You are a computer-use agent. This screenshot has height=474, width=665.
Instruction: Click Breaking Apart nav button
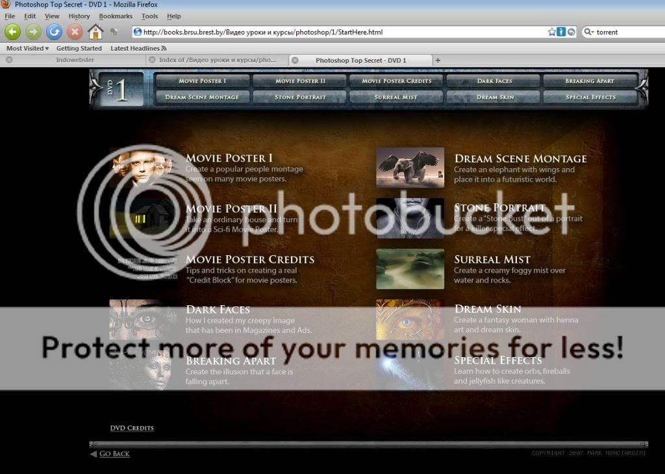[x=590, y=81]
